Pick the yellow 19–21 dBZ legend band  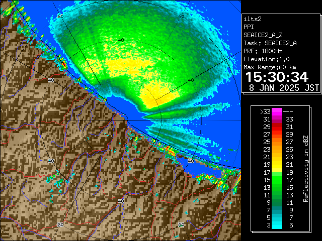coord(277,165)
